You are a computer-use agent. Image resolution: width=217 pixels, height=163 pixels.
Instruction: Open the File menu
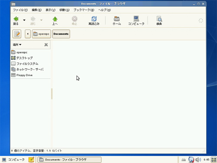[20, 10]
